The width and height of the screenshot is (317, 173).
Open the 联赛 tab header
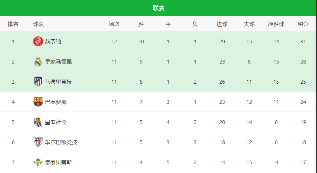(x=159, y=8)
